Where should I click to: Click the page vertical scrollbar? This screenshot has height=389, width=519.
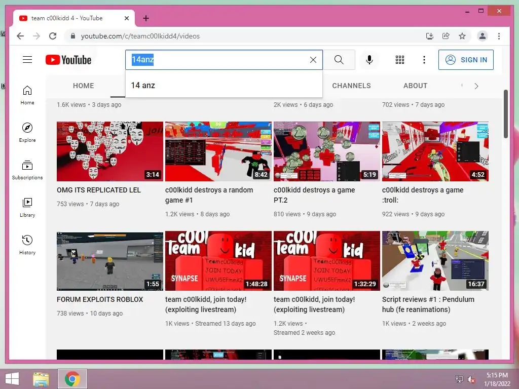point(505,114)
